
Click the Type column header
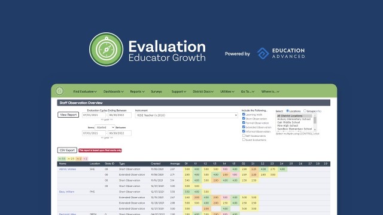[x=122, y=164]
